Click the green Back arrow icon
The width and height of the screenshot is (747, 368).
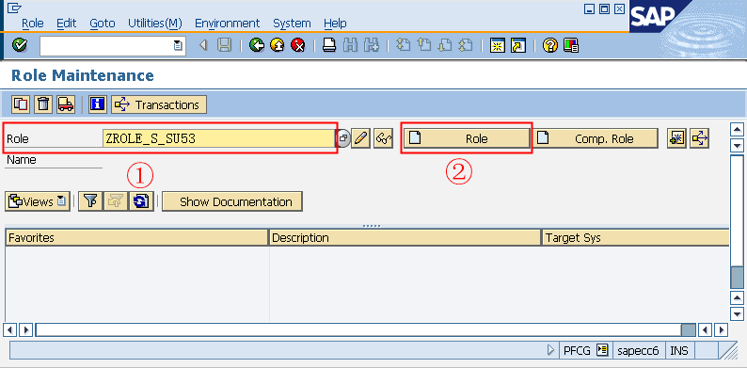257,46
